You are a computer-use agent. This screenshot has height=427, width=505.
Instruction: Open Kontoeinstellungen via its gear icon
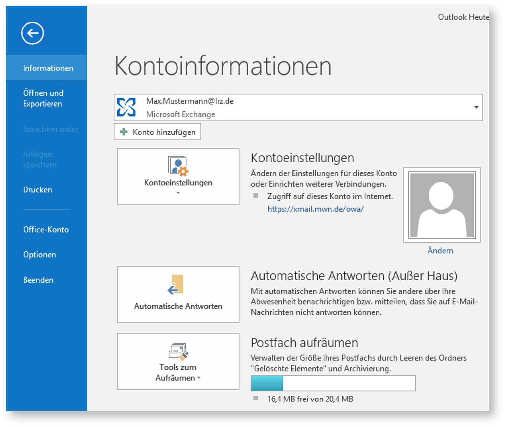pyautogui.click(x=178, y=167)
